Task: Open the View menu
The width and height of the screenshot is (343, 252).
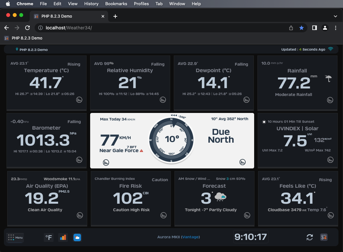Action: [73, 4]
